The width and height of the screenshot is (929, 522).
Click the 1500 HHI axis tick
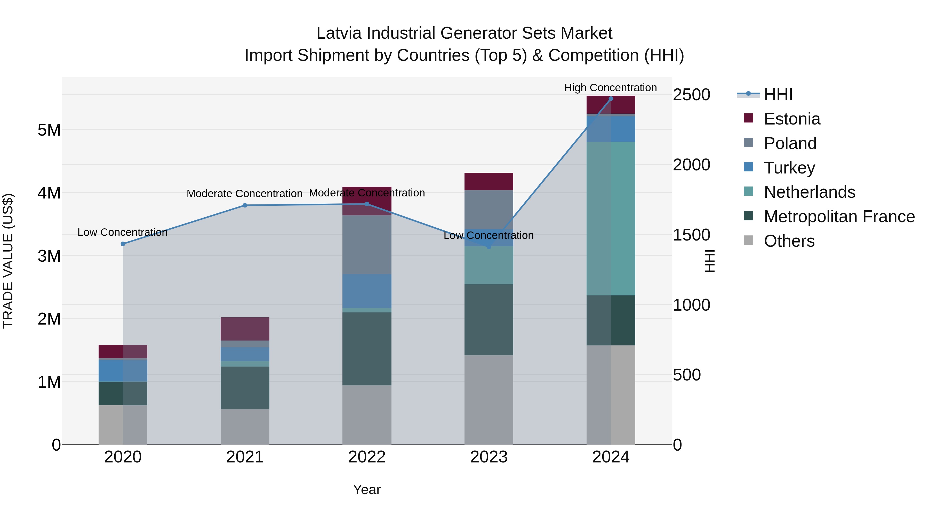[692, 235]
